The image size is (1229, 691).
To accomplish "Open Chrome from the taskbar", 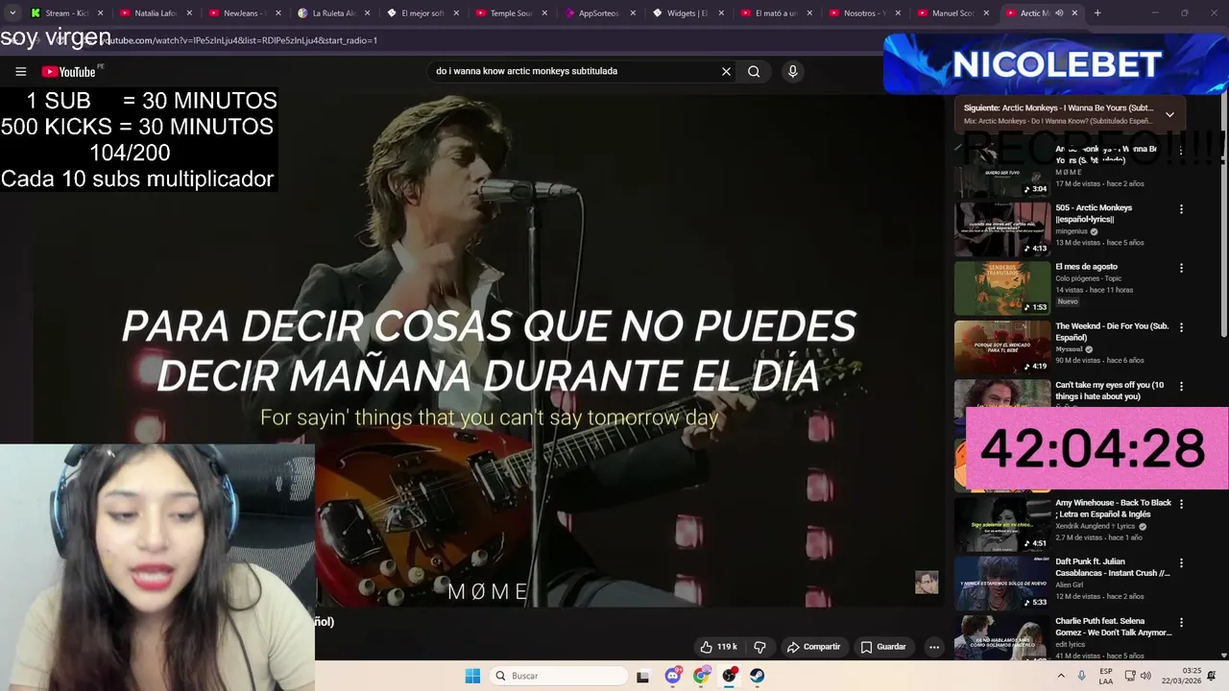I will click(701, 676).
